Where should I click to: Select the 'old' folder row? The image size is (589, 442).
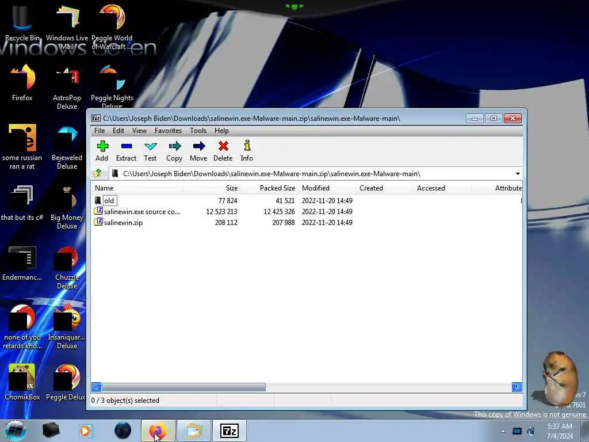click(306, 201)
